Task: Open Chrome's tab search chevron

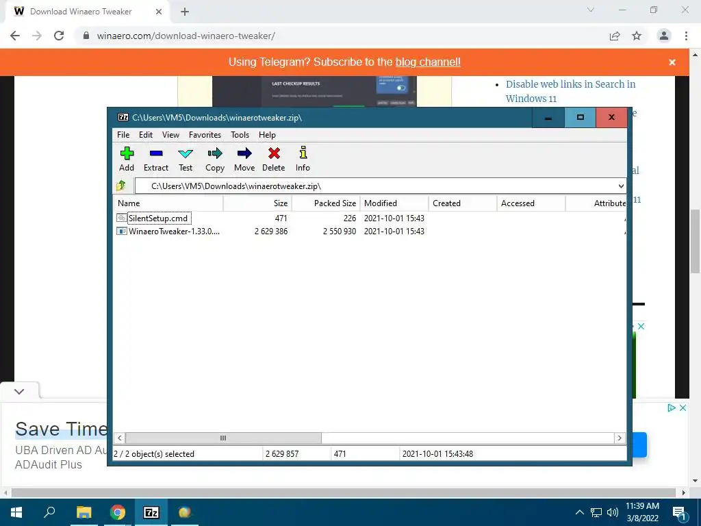Action: click(591, 10)
